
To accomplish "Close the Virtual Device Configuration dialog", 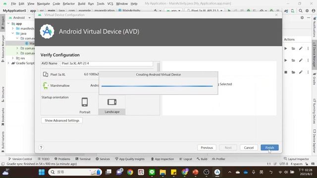I will 276,15.
